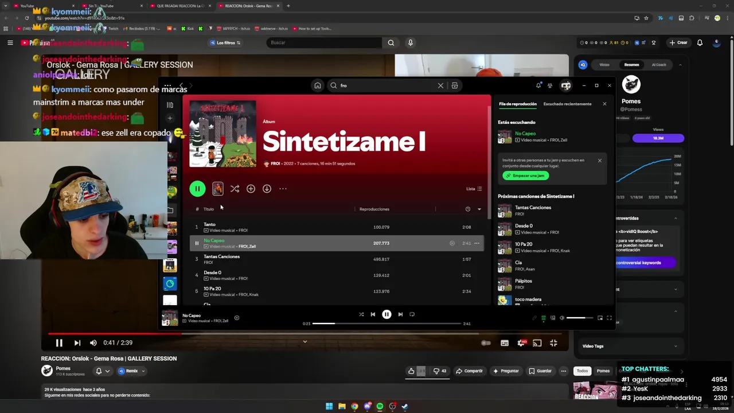Expand Your Library in the Spotify sidebar
Image resolution: width=734 pixels, height=413 pixels.
point(170,105)
